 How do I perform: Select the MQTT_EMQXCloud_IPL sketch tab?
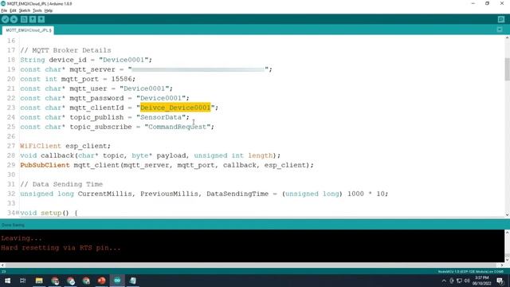[28, 30]
